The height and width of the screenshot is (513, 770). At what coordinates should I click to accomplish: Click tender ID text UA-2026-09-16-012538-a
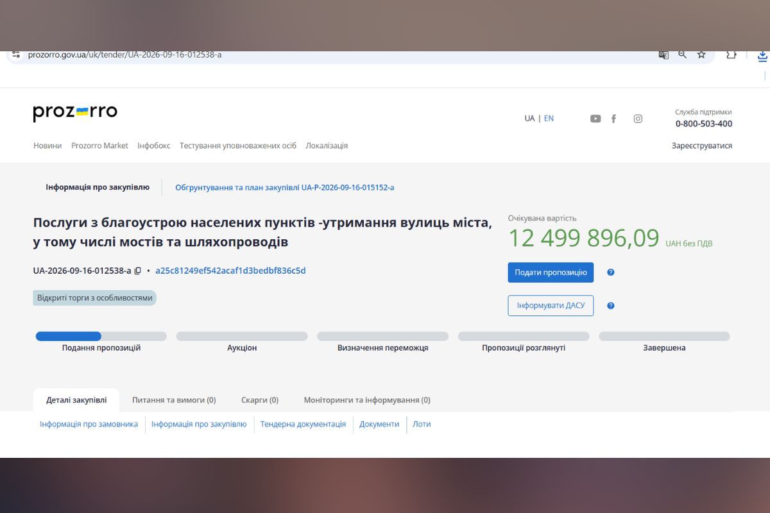(82, 271)
